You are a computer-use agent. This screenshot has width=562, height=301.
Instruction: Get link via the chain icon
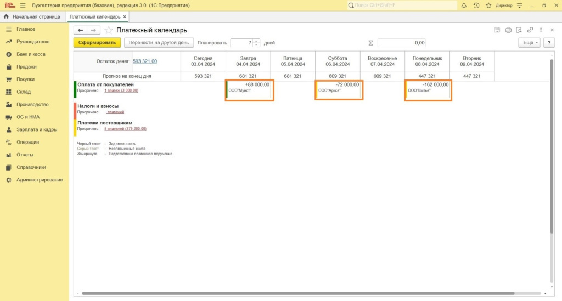[530, 30]
